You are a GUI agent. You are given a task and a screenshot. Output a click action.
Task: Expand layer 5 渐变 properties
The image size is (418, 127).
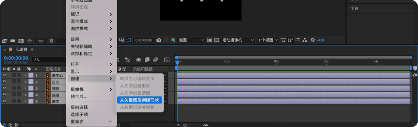25,102
